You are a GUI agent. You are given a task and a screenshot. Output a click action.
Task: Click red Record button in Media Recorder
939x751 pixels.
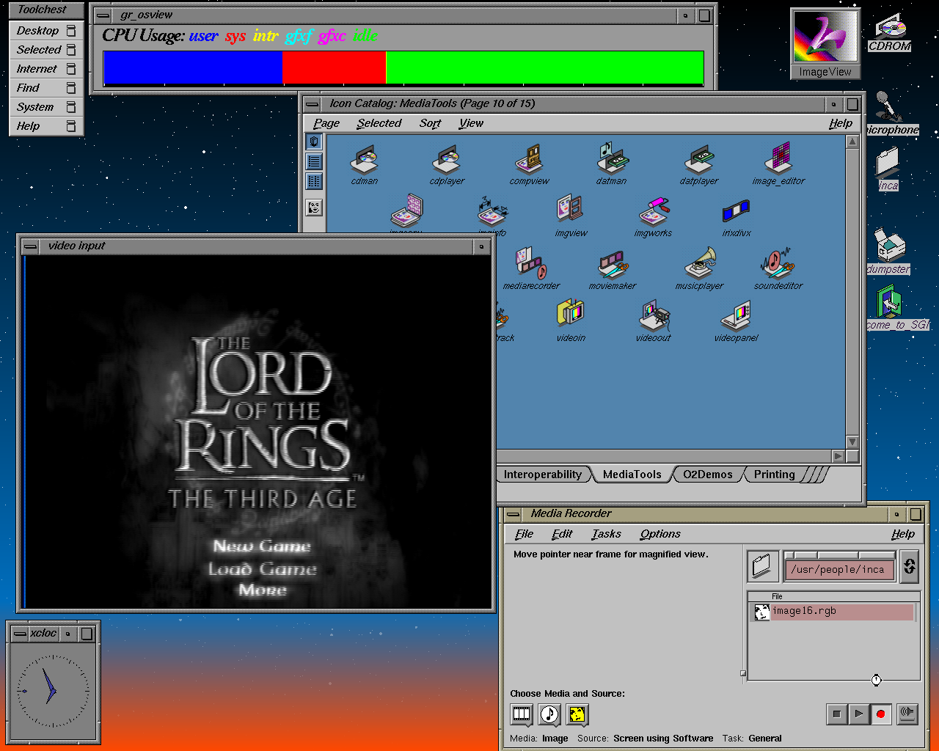click(x=880, y=714)
